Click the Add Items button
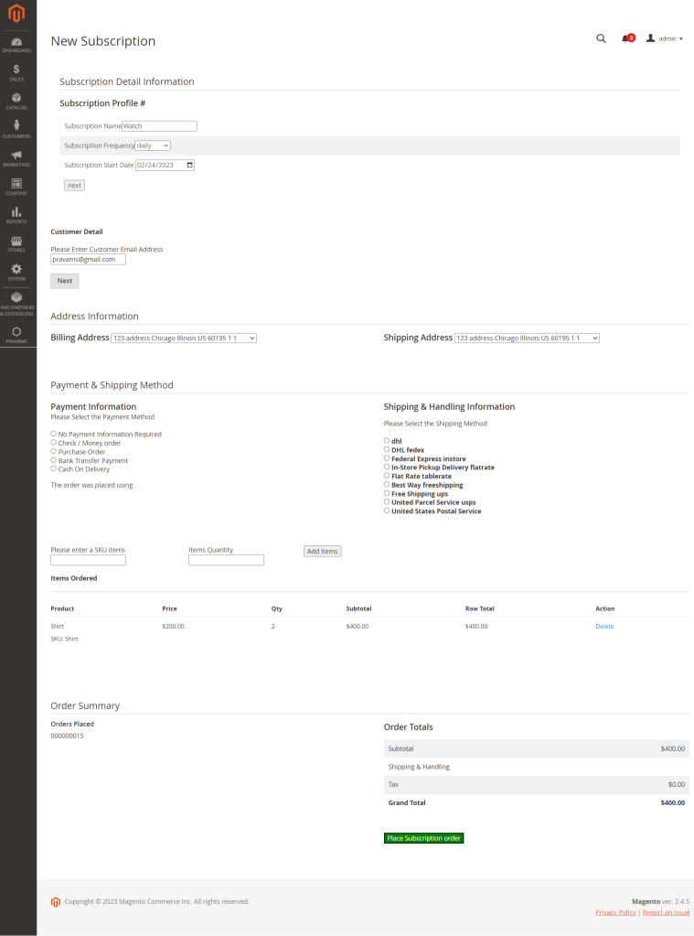Viewport: 694px width, 936px height. pos(323,551)
